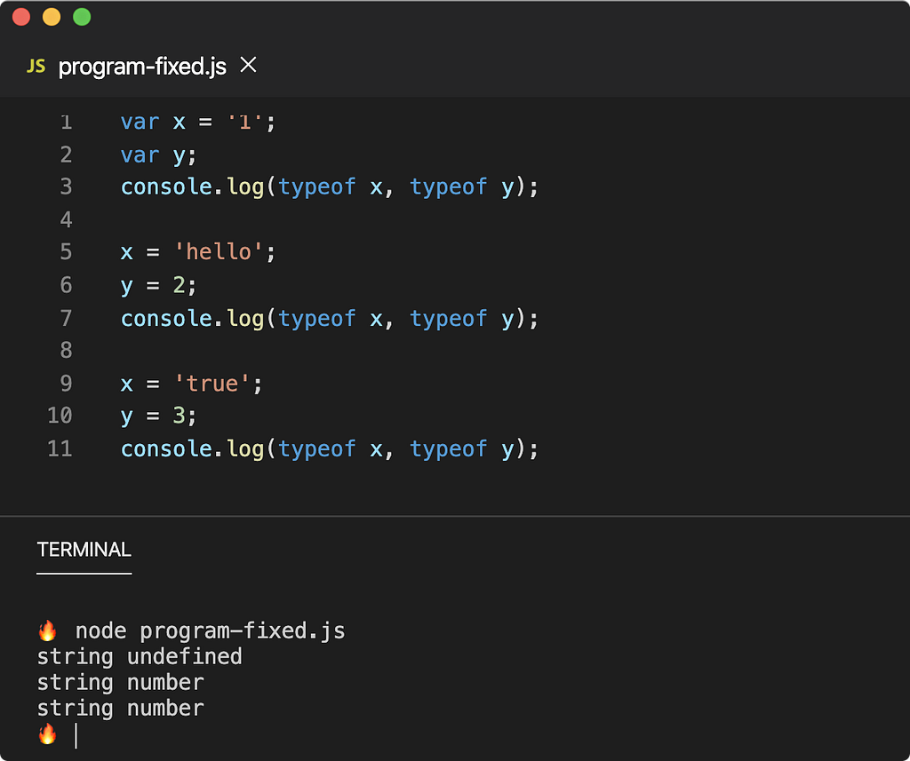This screenshot has width=910, height=761.
Task: Click terminal output string undefined
Action: 140,657
